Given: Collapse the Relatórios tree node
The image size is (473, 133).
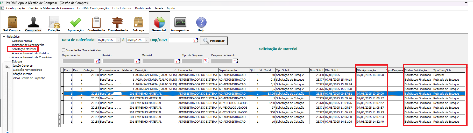Looking at the screenshot, I should pyautogui.click(x=4, y=37).
